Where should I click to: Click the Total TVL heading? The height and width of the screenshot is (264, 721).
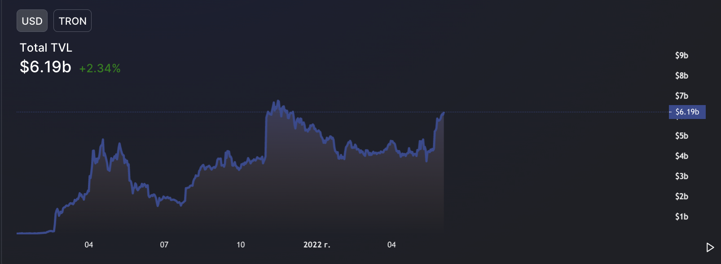[x=46, y=48]
